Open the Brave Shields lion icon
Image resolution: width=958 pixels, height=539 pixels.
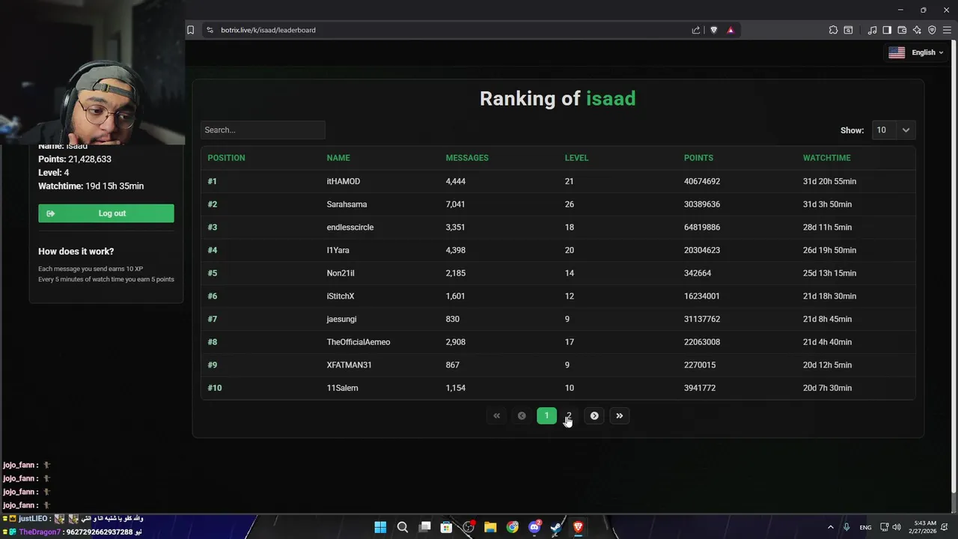713,30
